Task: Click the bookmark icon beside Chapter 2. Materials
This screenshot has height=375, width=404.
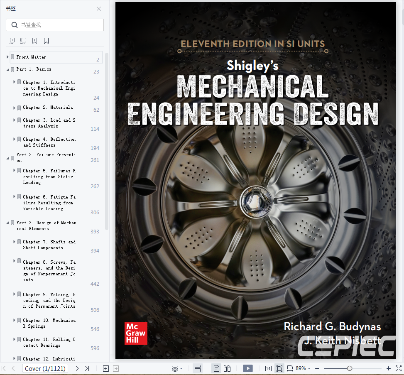Action: click(19, 108)
